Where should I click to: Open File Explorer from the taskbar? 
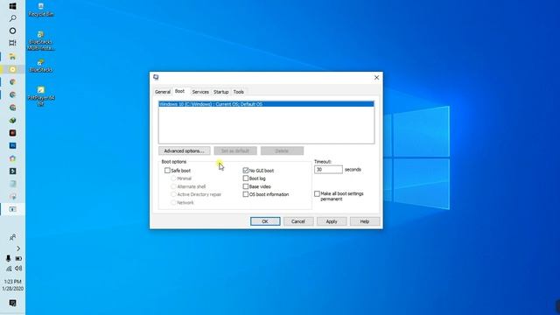pyautogui.click(x=12, y=56)
